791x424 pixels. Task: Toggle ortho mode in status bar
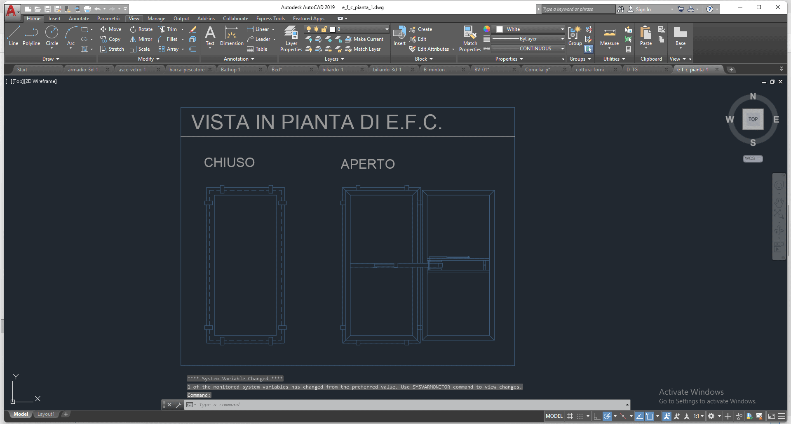[x=597, y=416]
